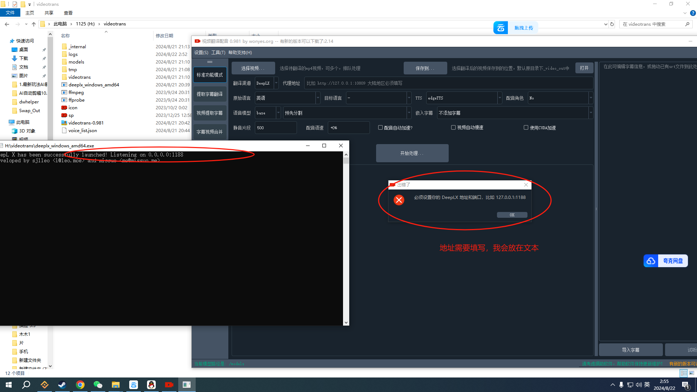
Task: Click the 夸克网盘 cloud icon
Action: coord(651,261)
